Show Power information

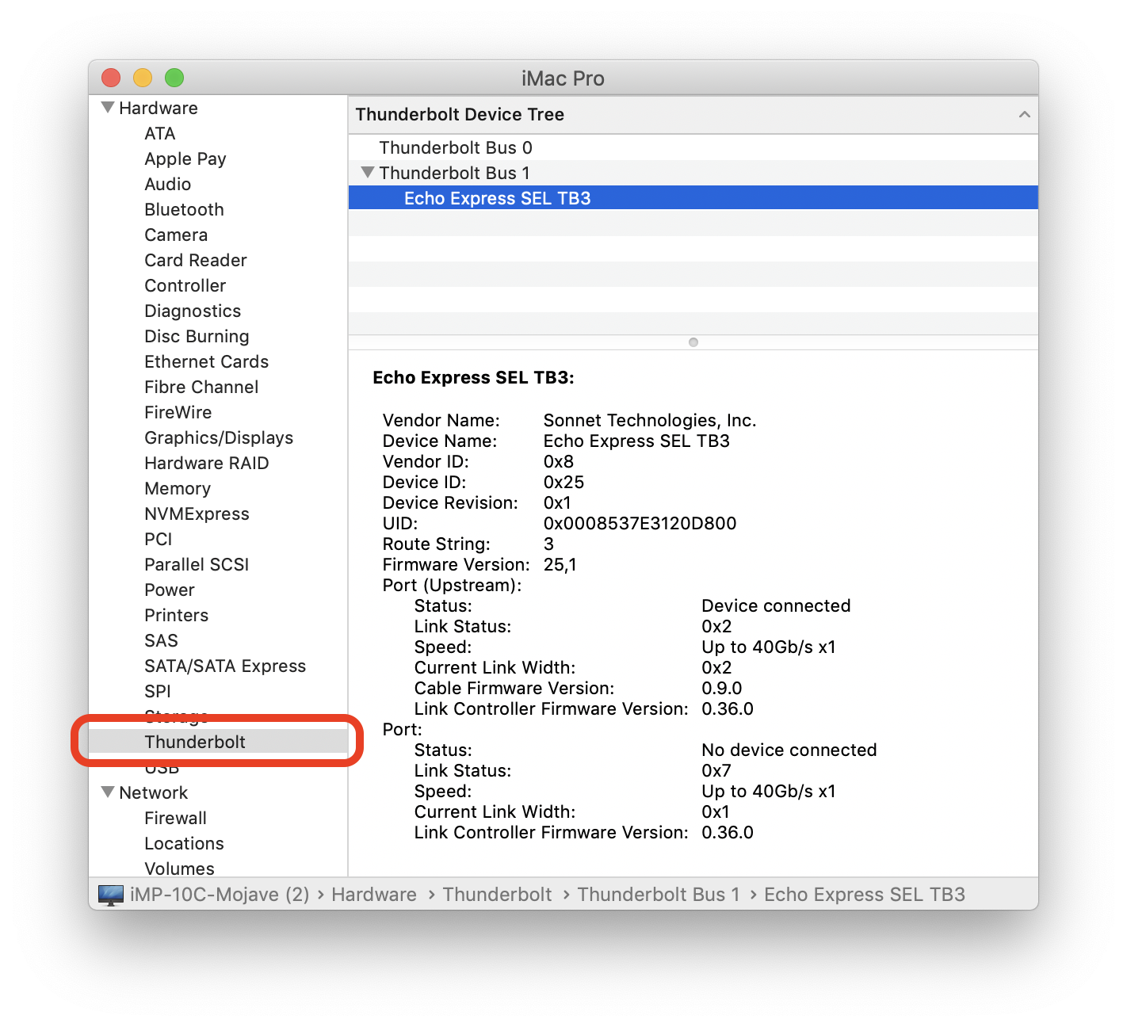pyautogui.click(x=170, y=590)
